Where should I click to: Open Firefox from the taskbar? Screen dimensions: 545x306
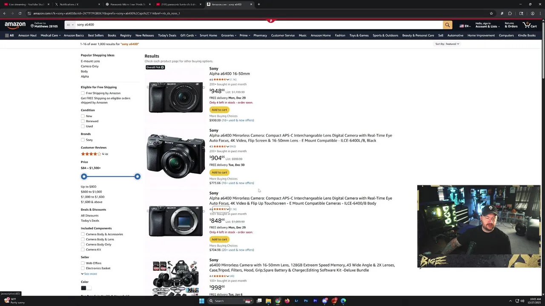tap(287, 301)
